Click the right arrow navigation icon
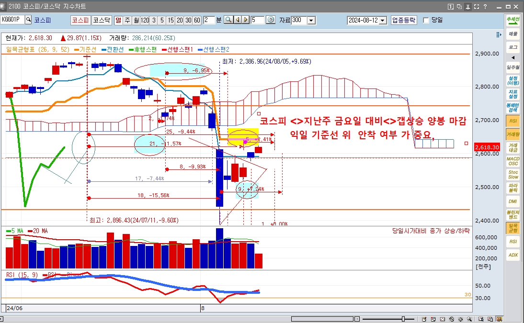 pos(245,20)
